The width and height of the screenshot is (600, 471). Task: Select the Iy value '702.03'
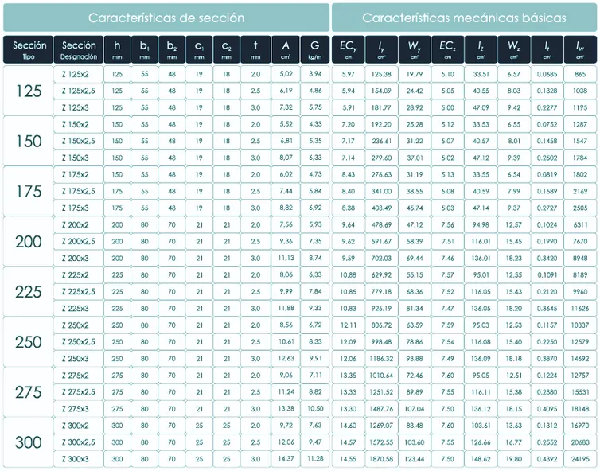tap(381, 258)
